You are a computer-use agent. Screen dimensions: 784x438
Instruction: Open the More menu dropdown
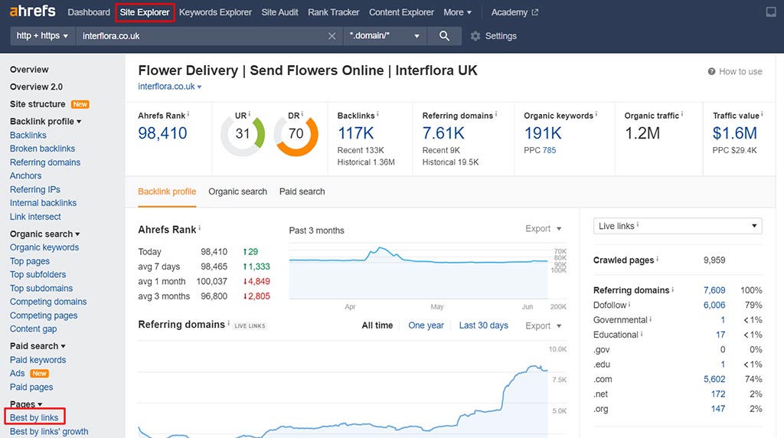[458, 12]
